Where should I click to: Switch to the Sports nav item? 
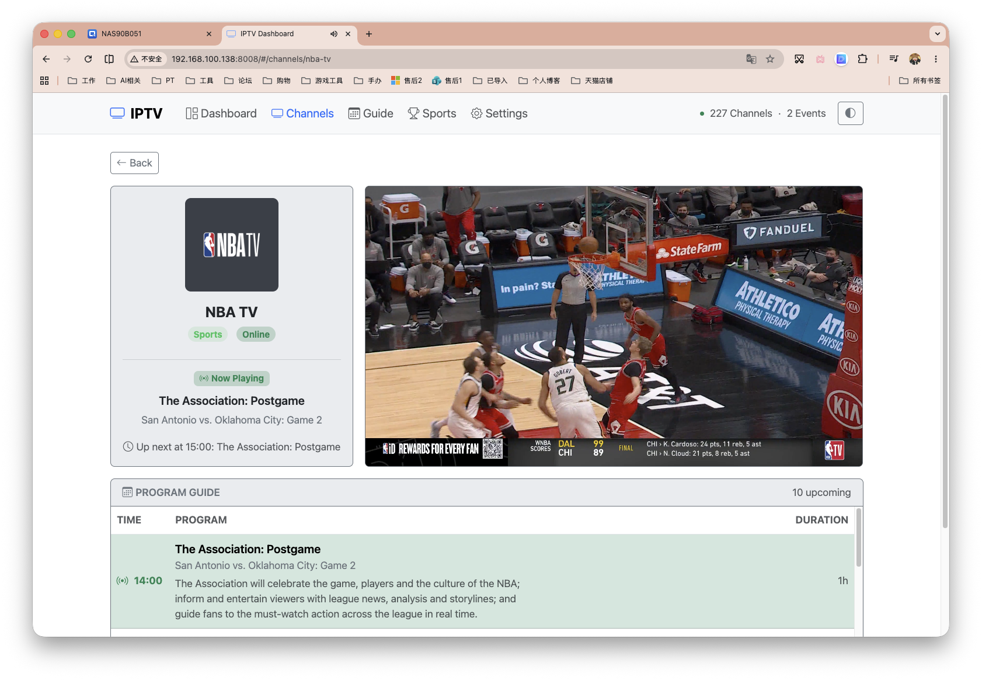(432, 113)
